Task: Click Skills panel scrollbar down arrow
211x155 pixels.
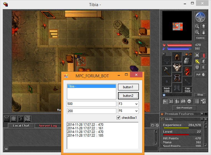Action: [205, 145]
